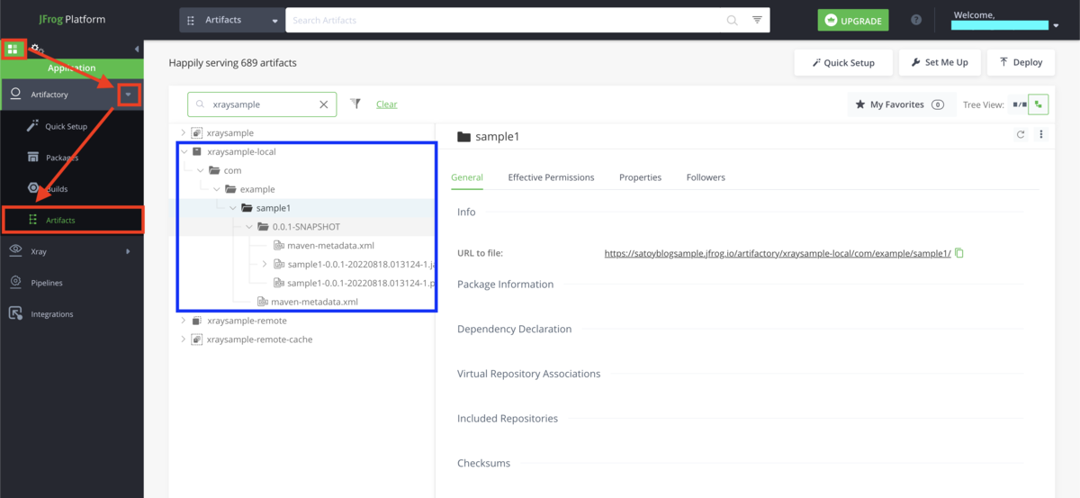Click the xraysample virtual repository icon
The width and height of the screenshot is (1080, 498).
[x=197, y=132]
